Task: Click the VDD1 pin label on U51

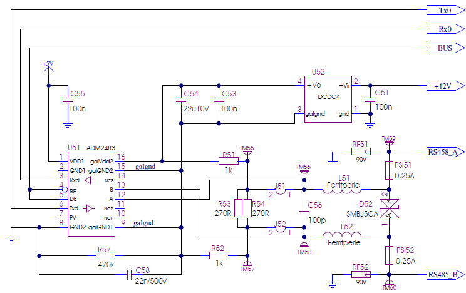Action: (76, 162)
